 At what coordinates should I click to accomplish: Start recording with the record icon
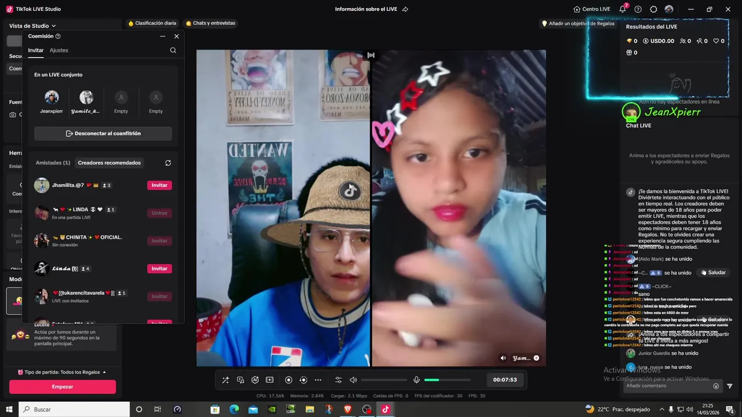click(x=289, y=380)
